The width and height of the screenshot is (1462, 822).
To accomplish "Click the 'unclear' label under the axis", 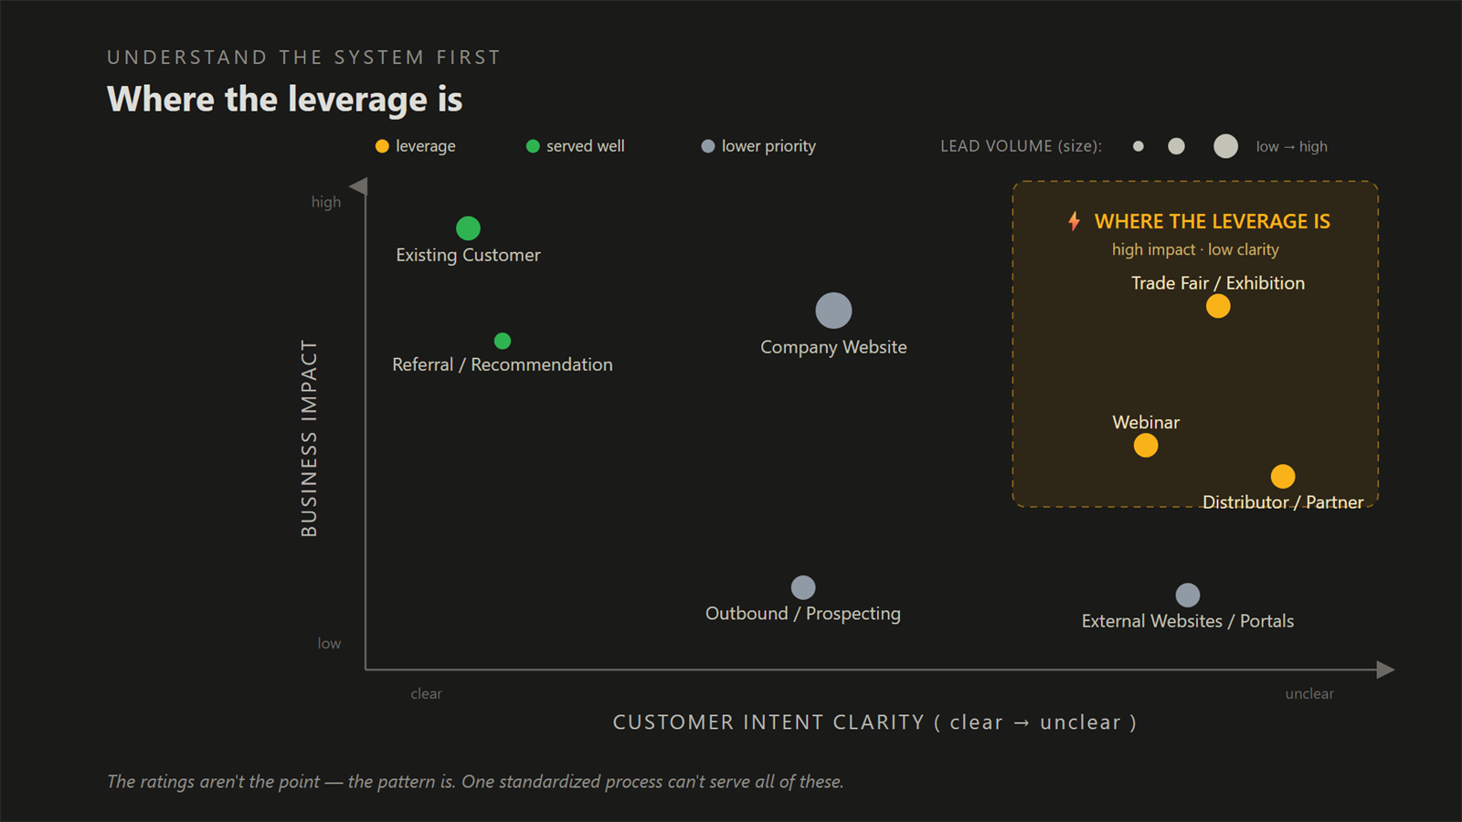I will [1309, 693].
